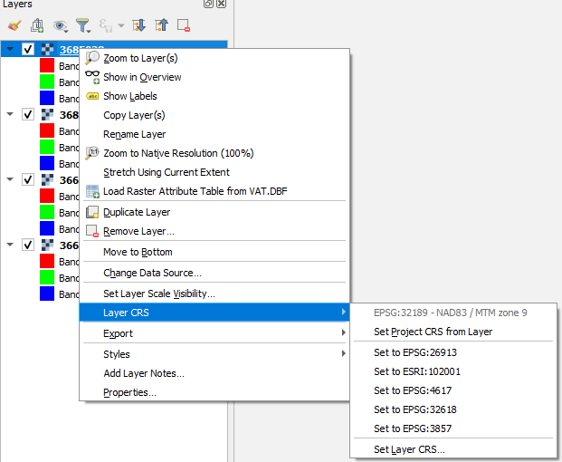Click the highlighted Layer CRS submenu item

point(214,313)
